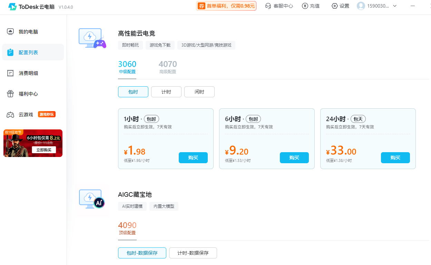431x265 pixels.
Task: Click the 低至¥1.98/小时 text
Action: click(x=137, y=161)
